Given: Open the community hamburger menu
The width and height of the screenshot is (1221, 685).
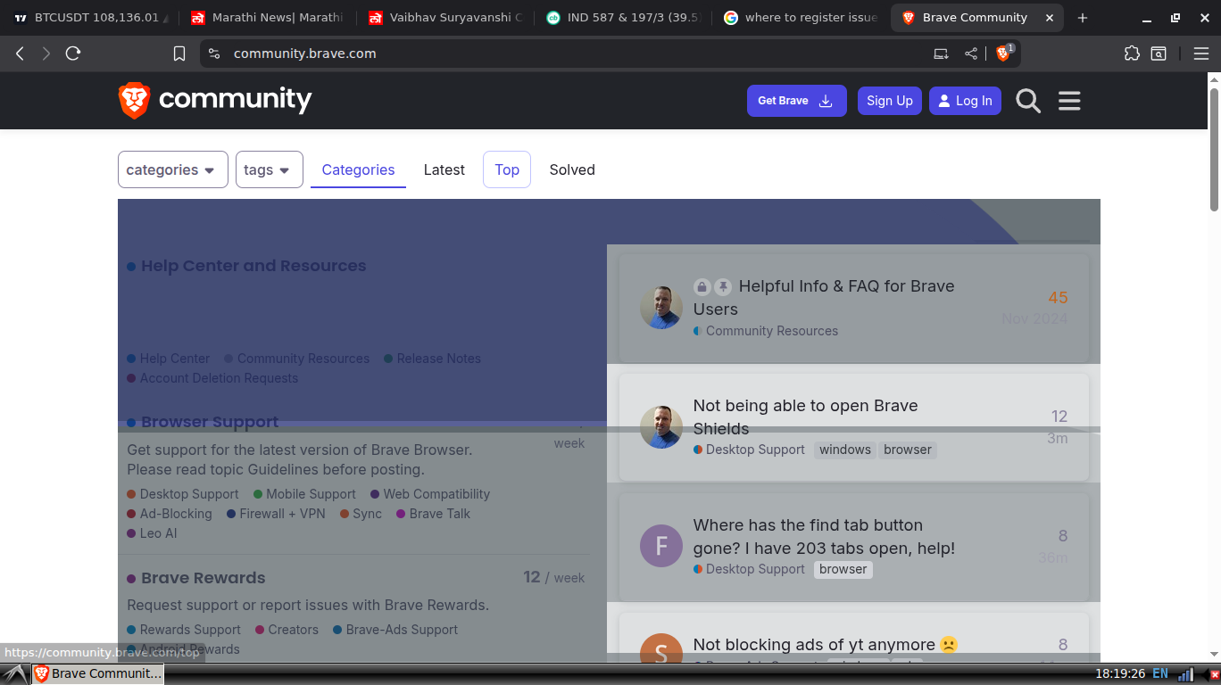Looking at the screenshot, I should [x=1069, y=101].
